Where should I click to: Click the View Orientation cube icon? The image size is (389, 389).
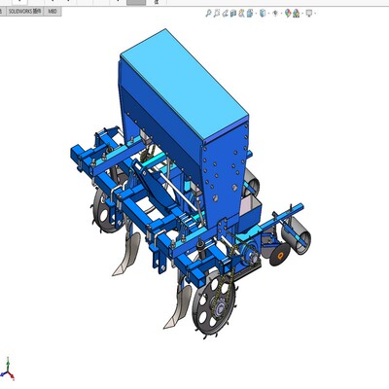pos(250,14)
